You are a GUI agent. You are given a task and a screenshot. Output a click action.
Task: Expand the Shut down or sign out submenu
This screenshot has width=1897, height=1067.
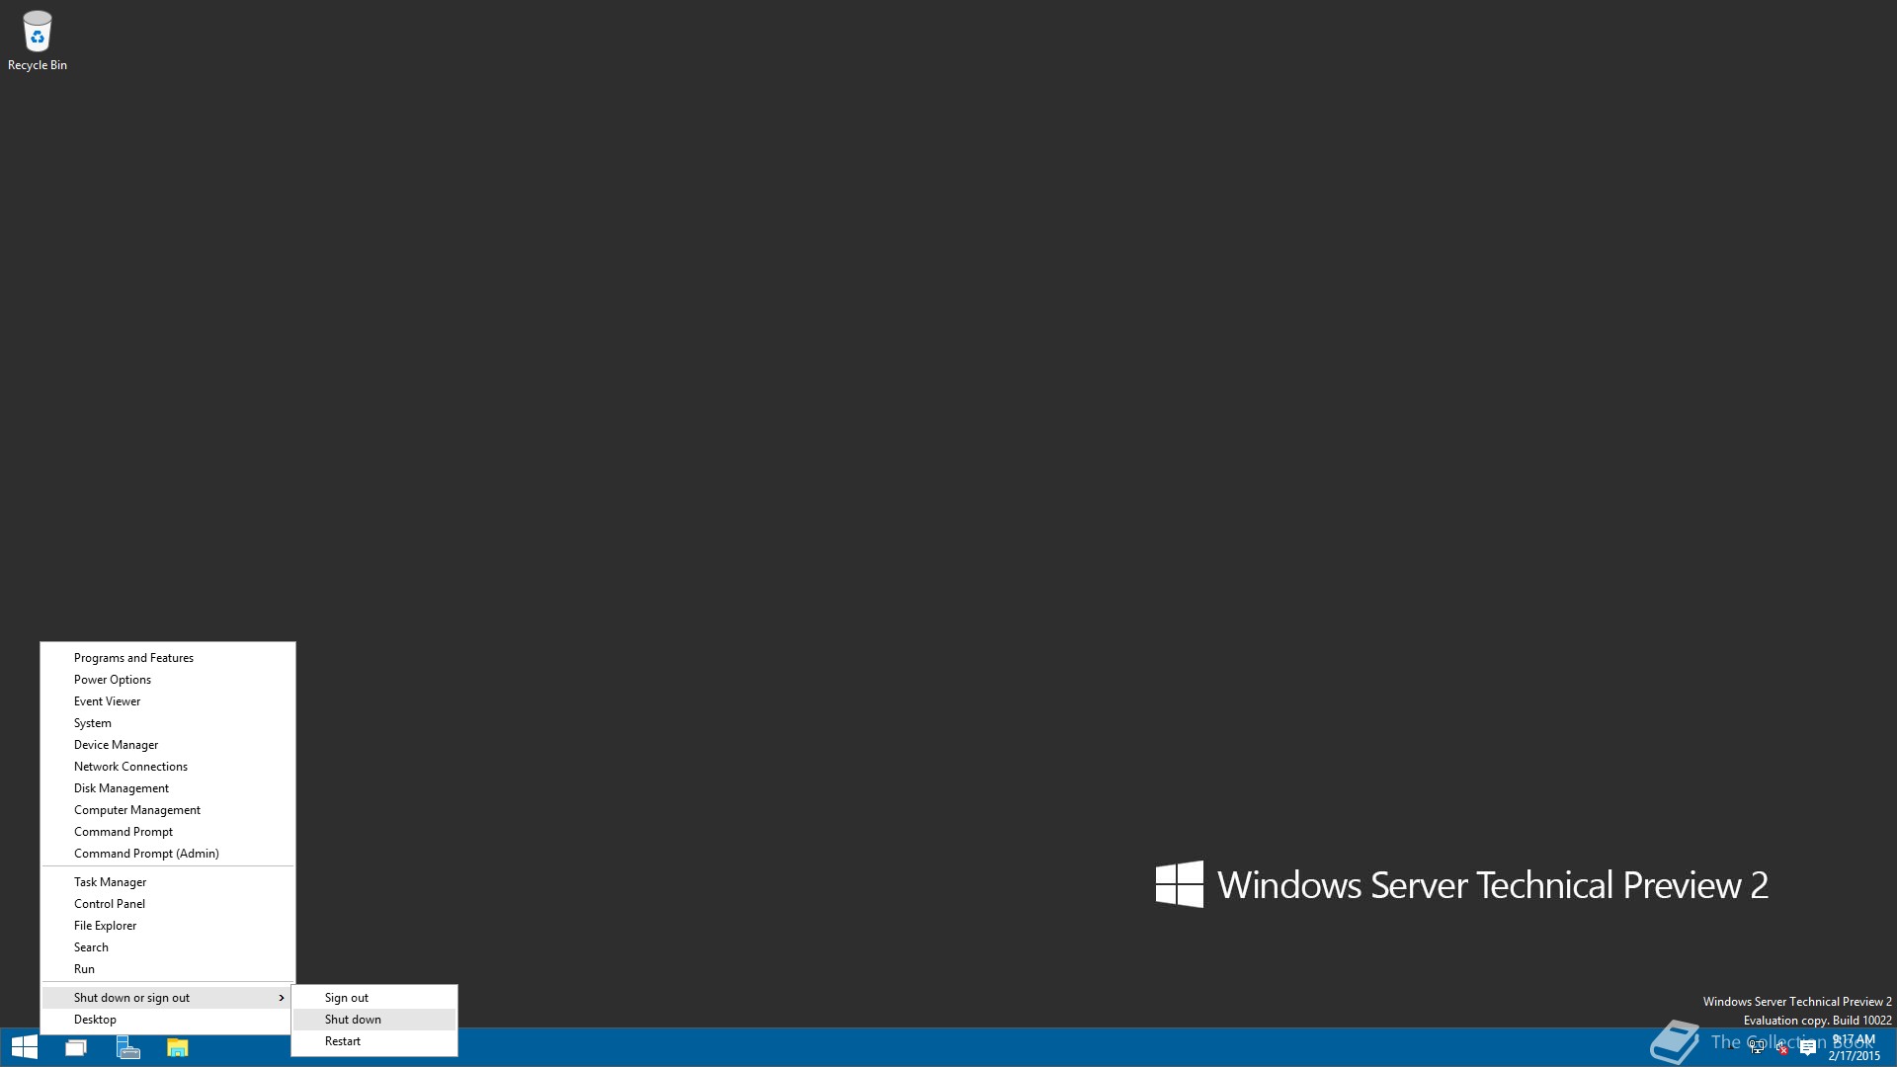pos(167,998)
